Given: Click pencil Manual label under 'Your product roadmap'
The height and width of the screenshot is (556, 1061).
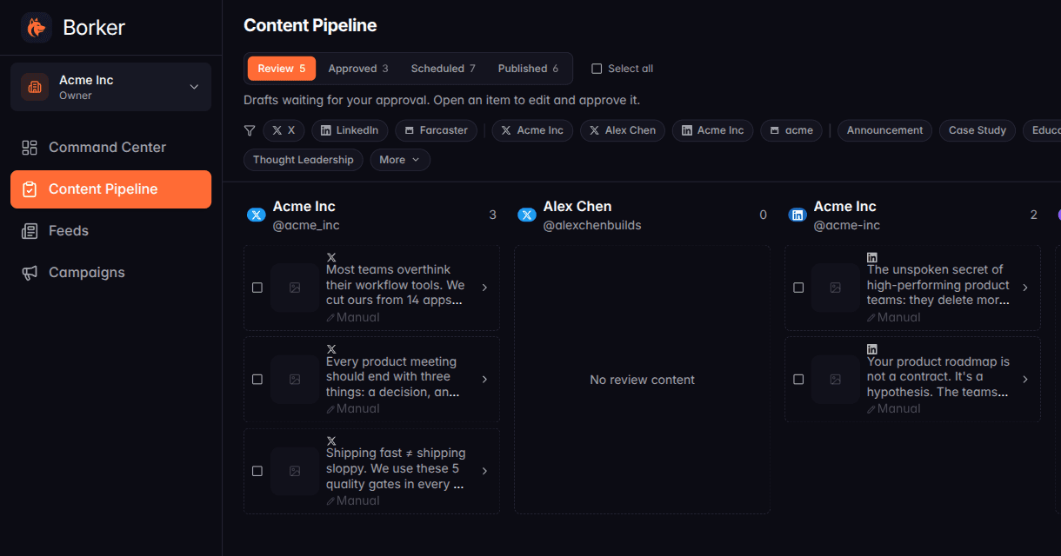Looking at the screenshot, I should pos(894,408).
